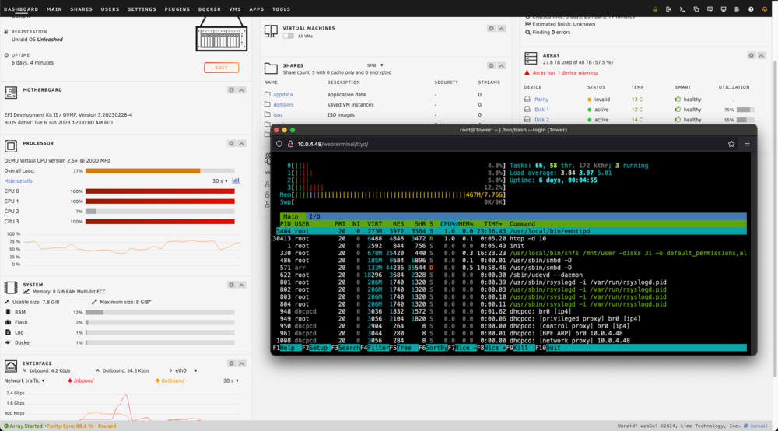Click the CPU chart graph icon
Screen dimensions: 778x431
click(x=236, y=180)
